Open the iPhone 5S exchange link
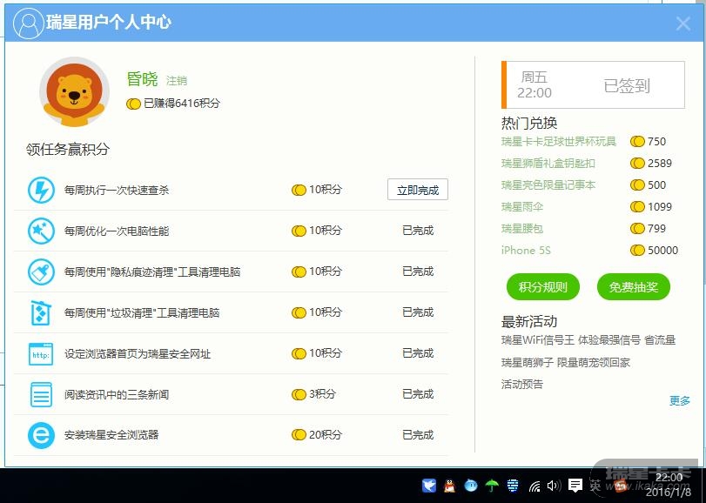The image size is (706, 503). 526,250
